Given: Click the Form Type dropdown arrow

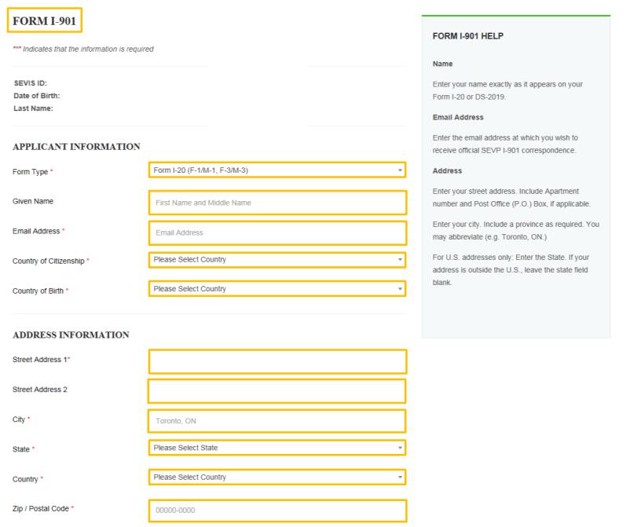Looking at the screenshot, I should click(400, 170).
